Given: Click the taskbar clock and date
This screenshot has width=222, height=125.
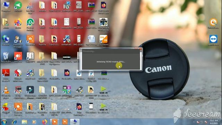Looking at the screenshot, I should 214,122.
